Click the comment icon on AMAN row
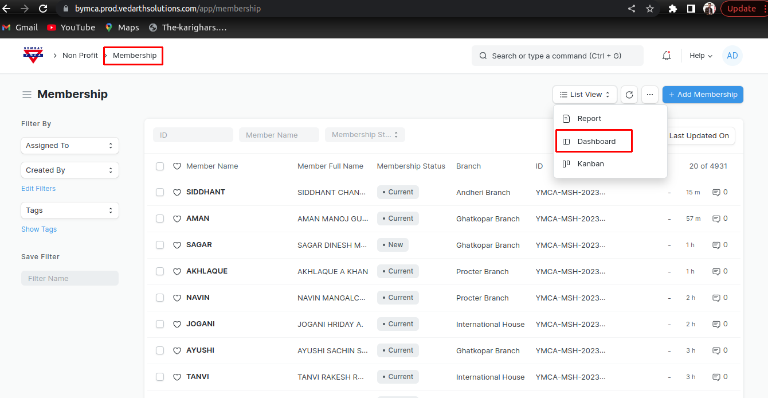The image size is (768, 398). 716,218
